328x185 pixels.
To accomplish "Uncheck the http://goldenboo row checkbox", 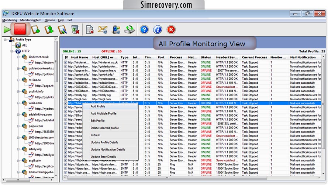I will (x=66, y=66).
